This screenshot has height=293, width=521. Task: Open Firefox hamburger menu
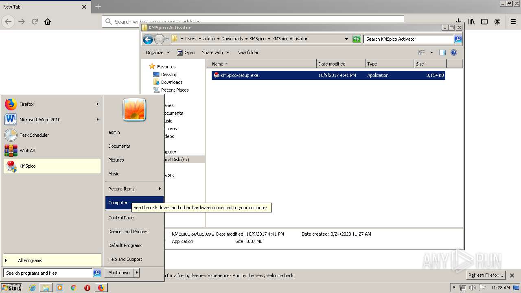pos(513,22)
